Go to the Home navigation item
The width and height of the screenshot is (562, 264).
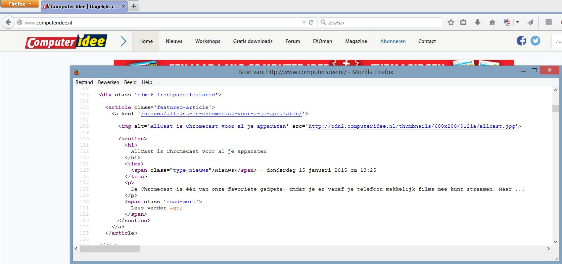pos(146,41)
